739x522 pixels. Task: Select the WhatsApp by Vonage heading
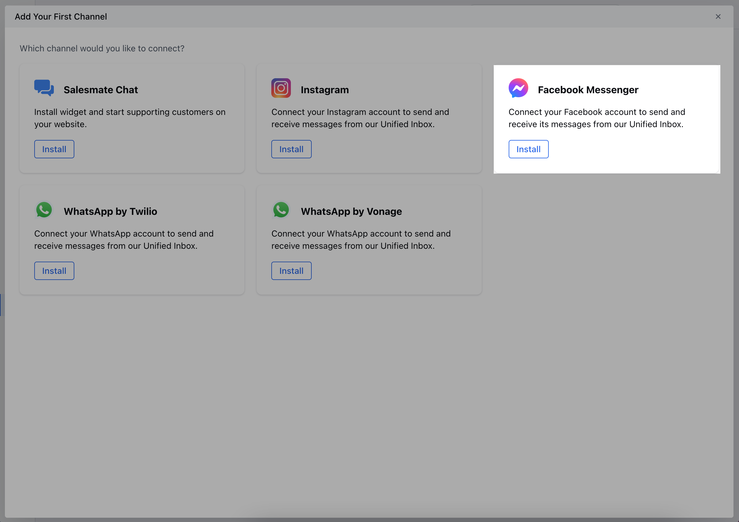tap(351, 211)
